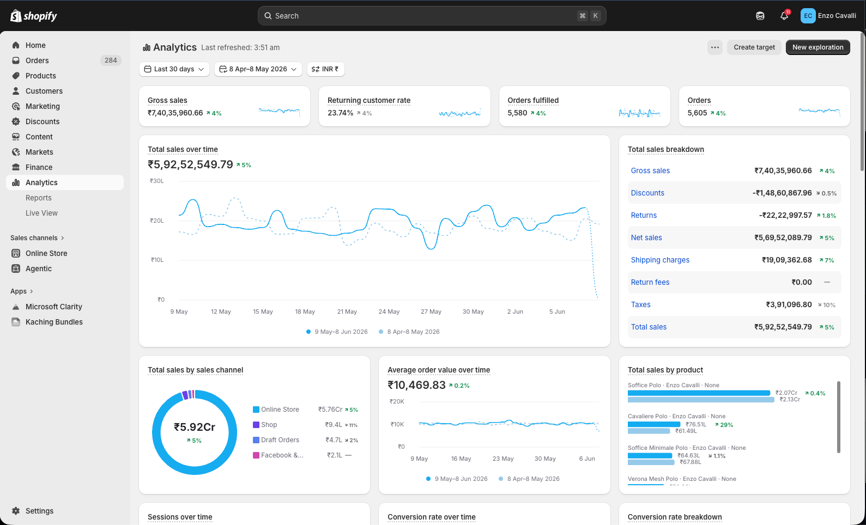
Task: Click the product list scrollbar in sales by product
Action: pos(838,417)
